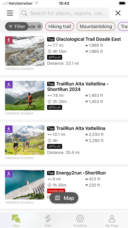Go to the My Page tab
The image size is (128, 228).
tap(112, 220)
